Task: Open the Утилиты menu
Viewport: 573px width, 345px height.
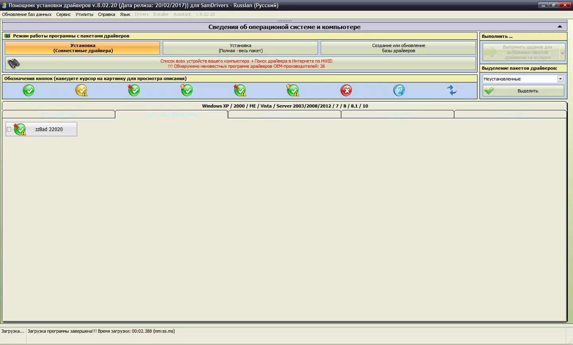Action: click(x=84, y=14)
